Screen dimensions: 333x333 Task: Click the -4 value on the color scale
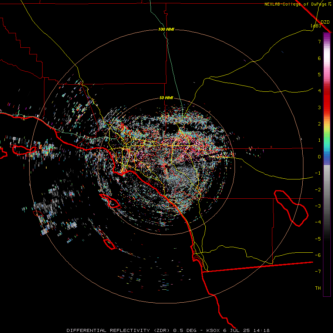tap(318, 222)
